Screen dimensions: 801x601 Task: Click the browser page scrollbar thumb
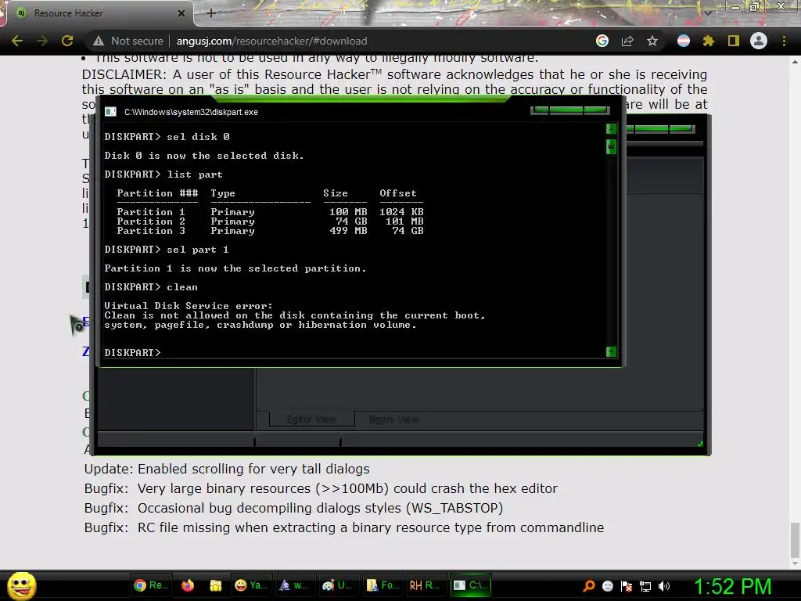(x=795, y=541)
